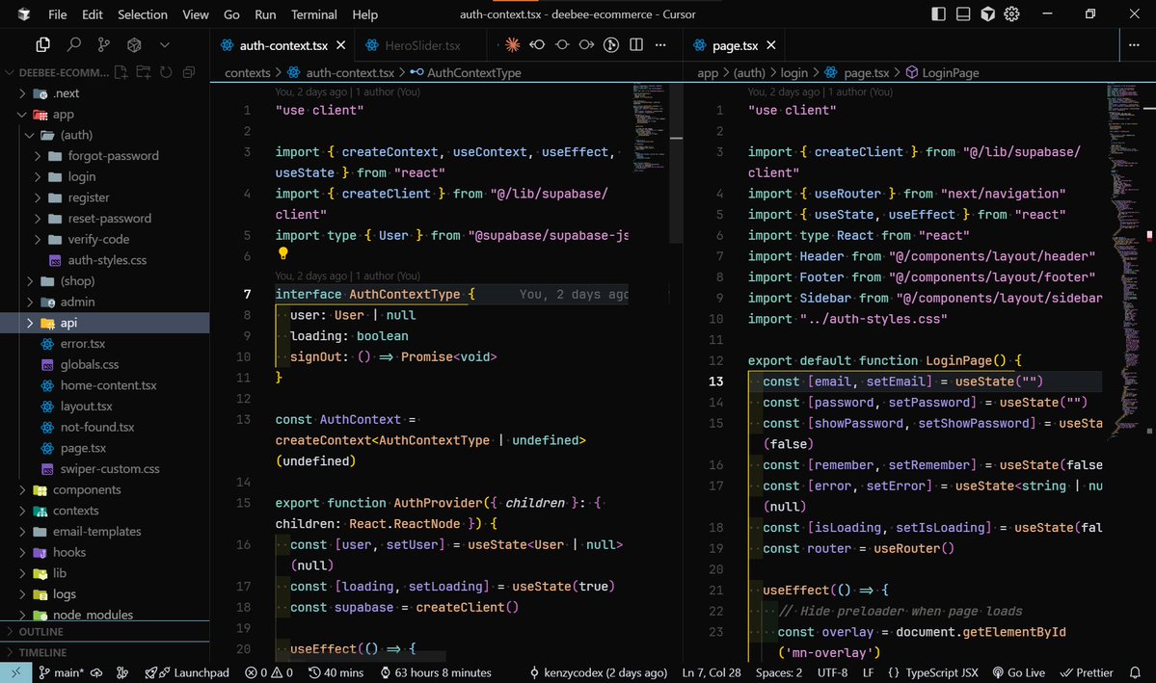Open the Selection menu
This screenshot has width=1156, height=683.
(143, 14)
